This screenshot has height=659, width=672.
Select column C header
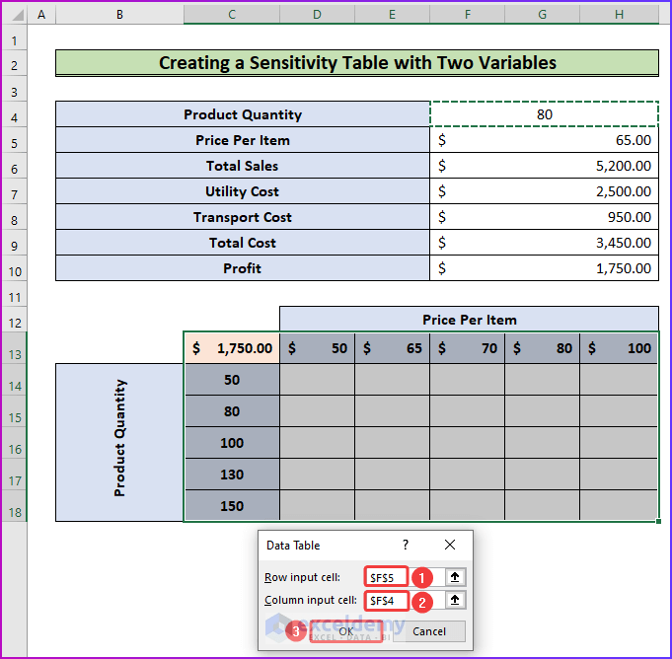coord(232,15)
